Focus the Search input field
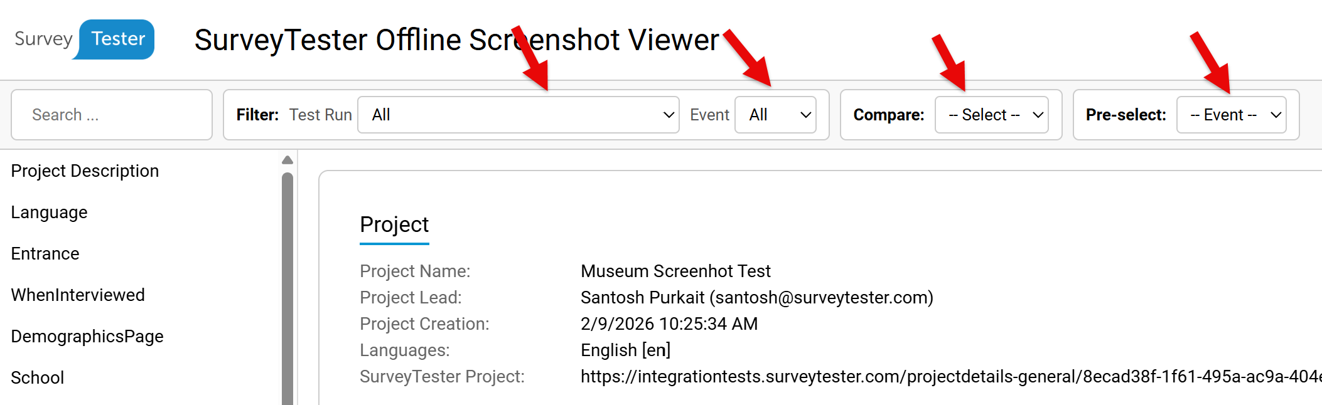This screenshot has height=405, width=1322. pos(112,115)
